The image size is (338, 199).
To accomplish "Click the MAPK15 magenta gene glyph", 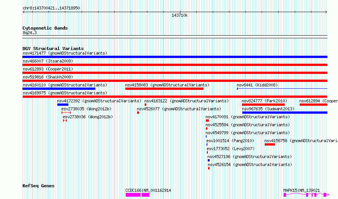I will pos(306,195).
